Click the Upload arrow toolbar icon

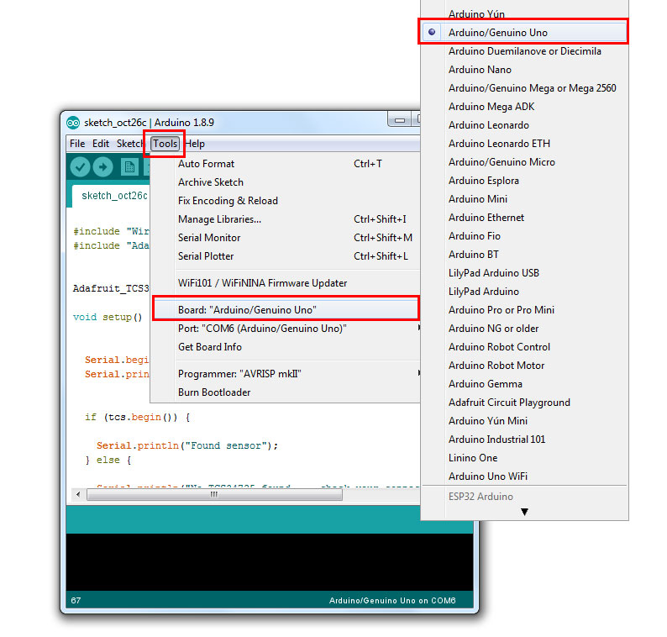(103, 166)
